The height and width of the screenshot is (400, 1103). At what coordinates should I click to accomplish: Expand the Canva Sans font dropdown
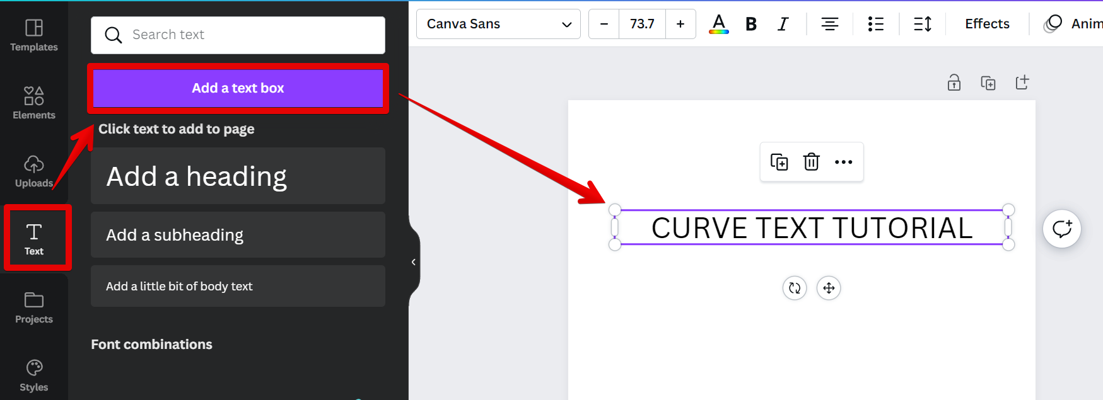coord(498,24)
